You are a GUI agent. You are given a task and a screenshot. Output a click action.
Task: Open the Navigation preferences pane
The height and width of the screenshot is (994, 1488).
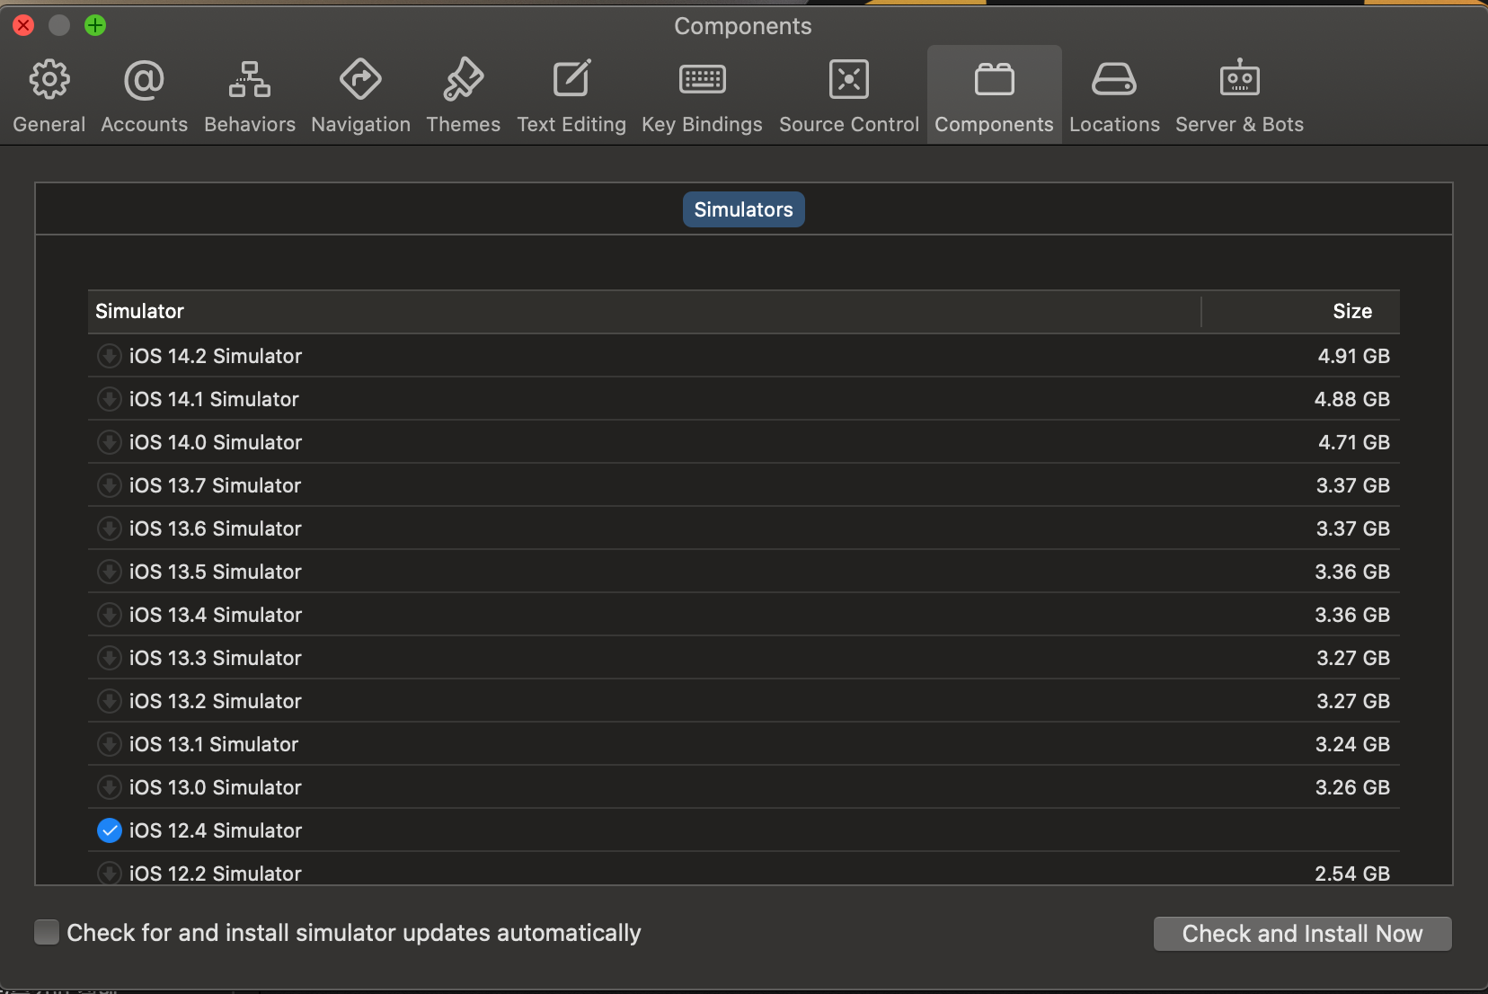tap(360, 95)
